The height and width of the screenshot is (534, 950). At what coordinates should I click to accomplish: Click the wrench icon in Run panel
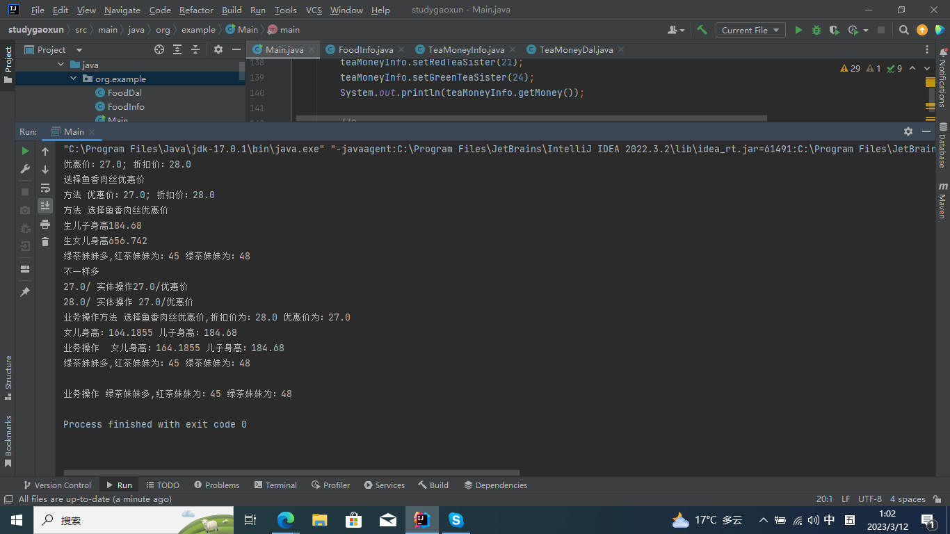pos(25,169)
